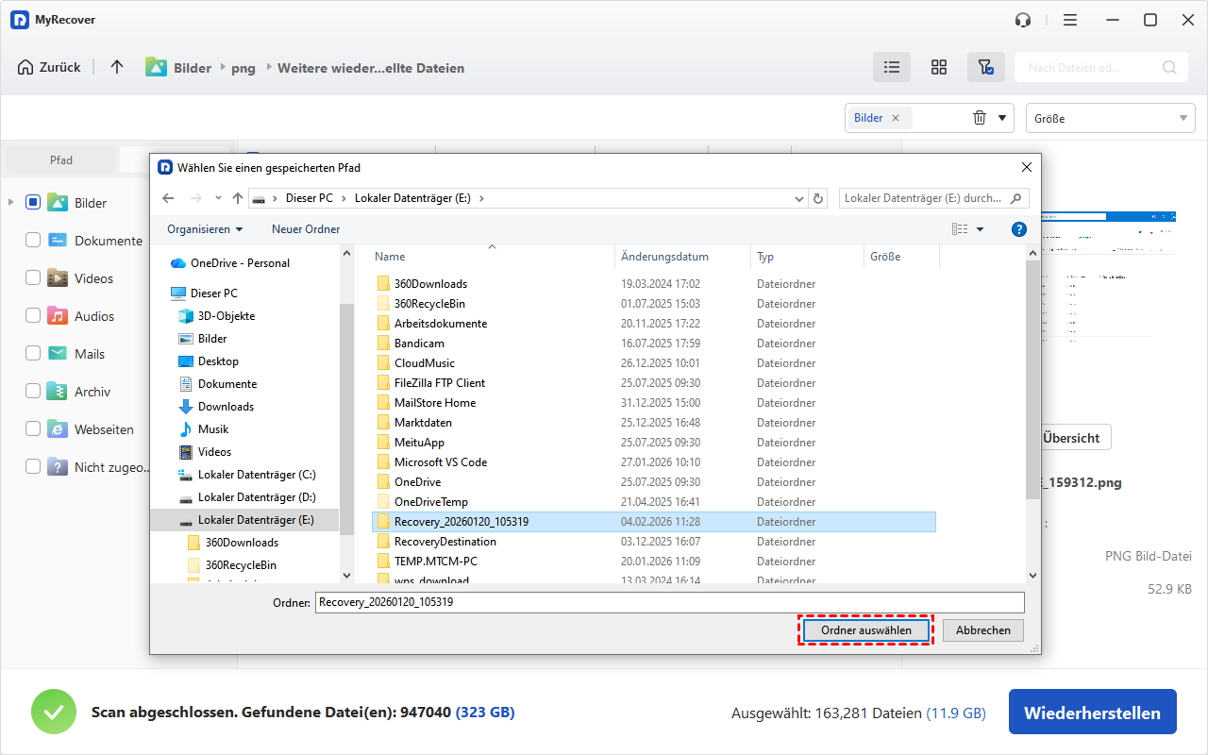Confirm with Ordner auswählen button

(865, 630)
